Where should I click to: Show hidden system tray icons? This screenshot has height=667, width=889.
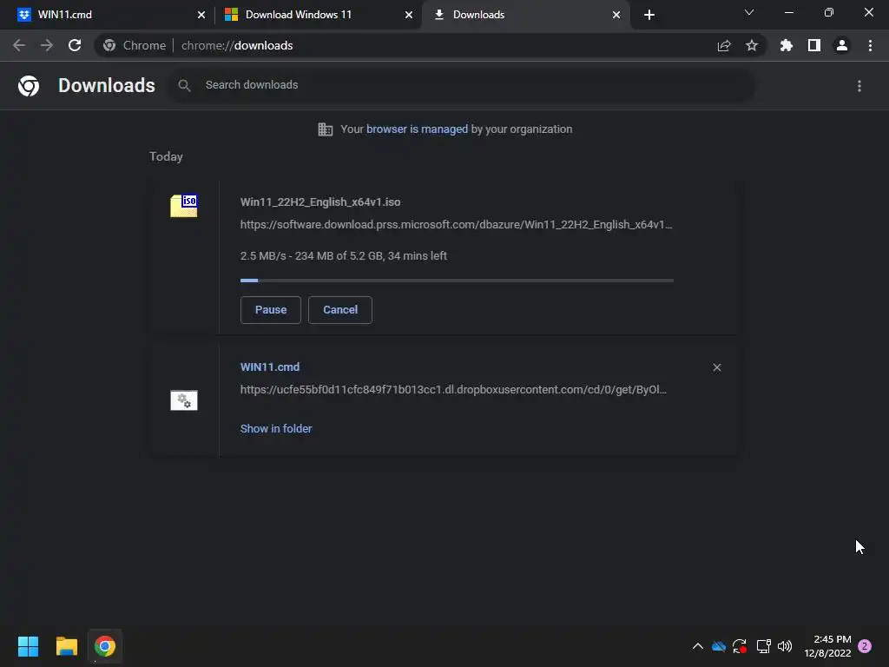[x=698, y=646]
